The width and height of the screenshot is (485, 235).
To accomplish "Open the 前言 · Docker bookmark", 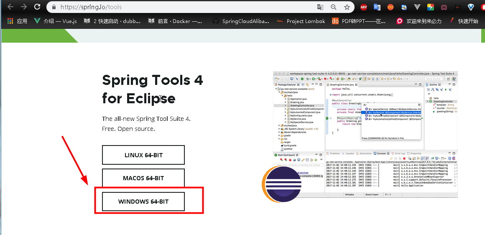I will click(175, 21).
